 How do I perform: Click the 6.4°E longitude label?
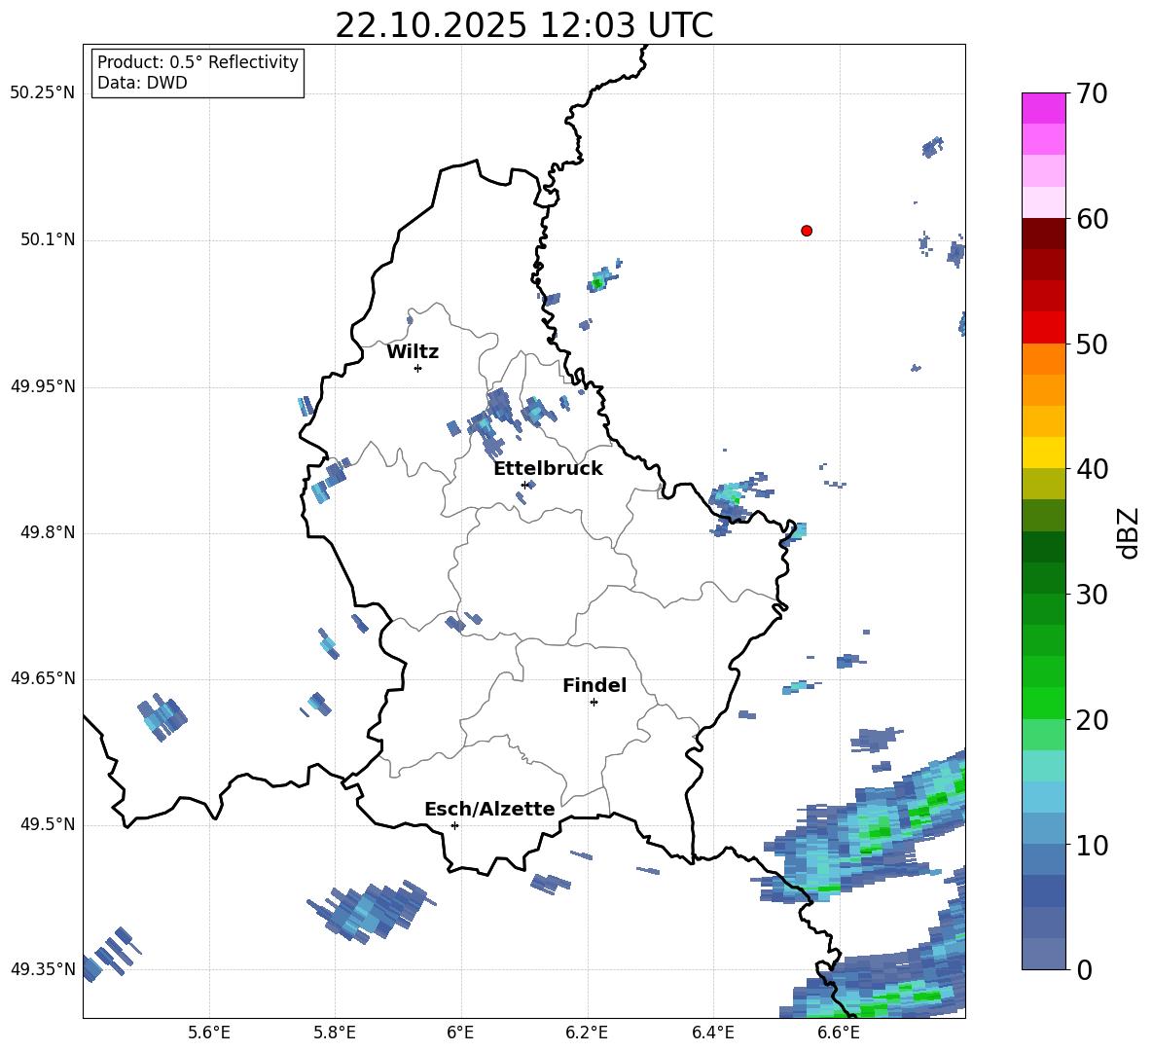[712, 1033]
